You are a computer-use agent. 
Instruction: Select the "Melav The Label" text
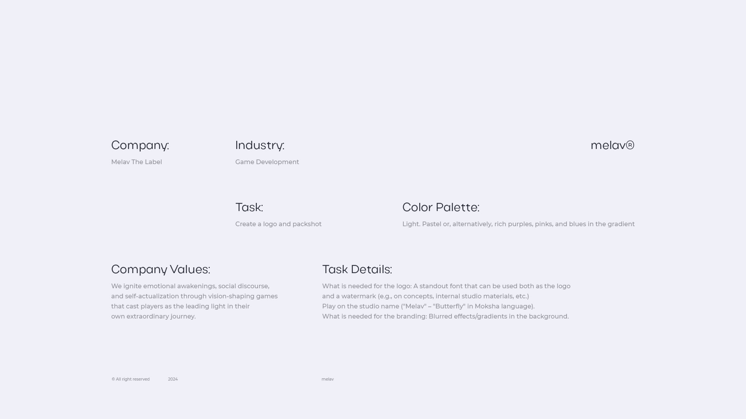[x=136, y=162]
